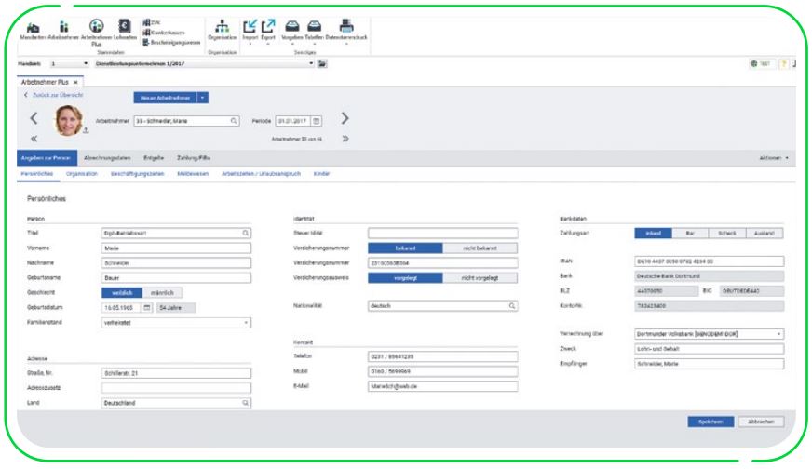Open Lohnarten from the ribbon
This screenshot has width=812, height=469.
126,27
